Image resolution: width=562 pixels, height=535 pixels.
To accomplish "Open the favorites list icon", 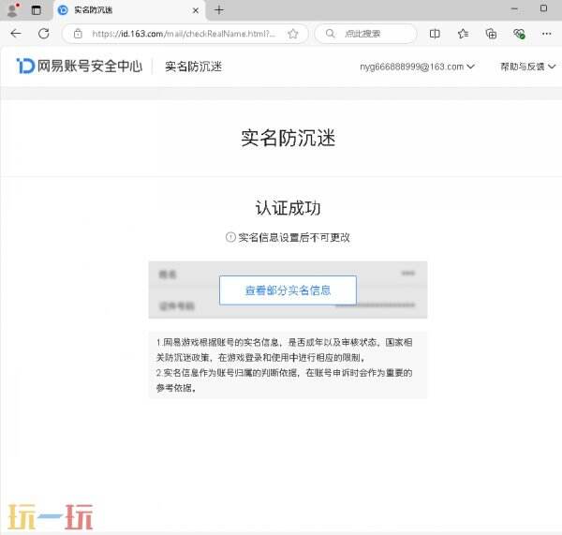I will pos(463,34).
